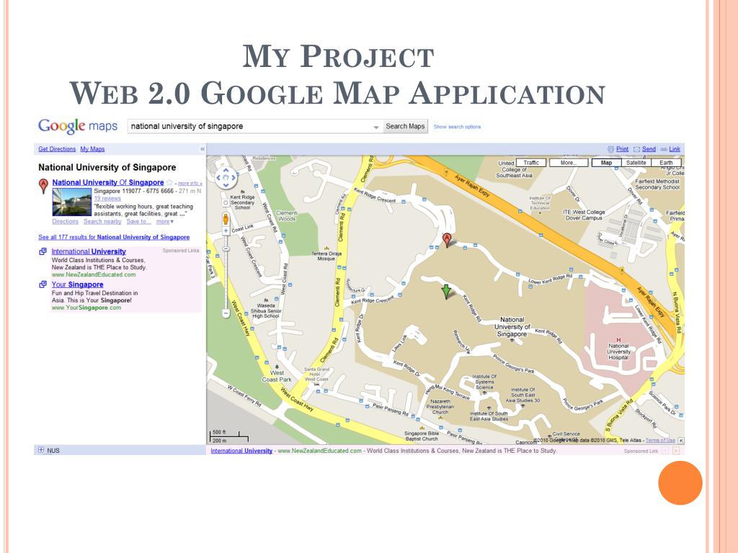The height and width of the screenshot is (553, 738).
Task: Click Directions link under the result
Action: click(x=66, y=222)
